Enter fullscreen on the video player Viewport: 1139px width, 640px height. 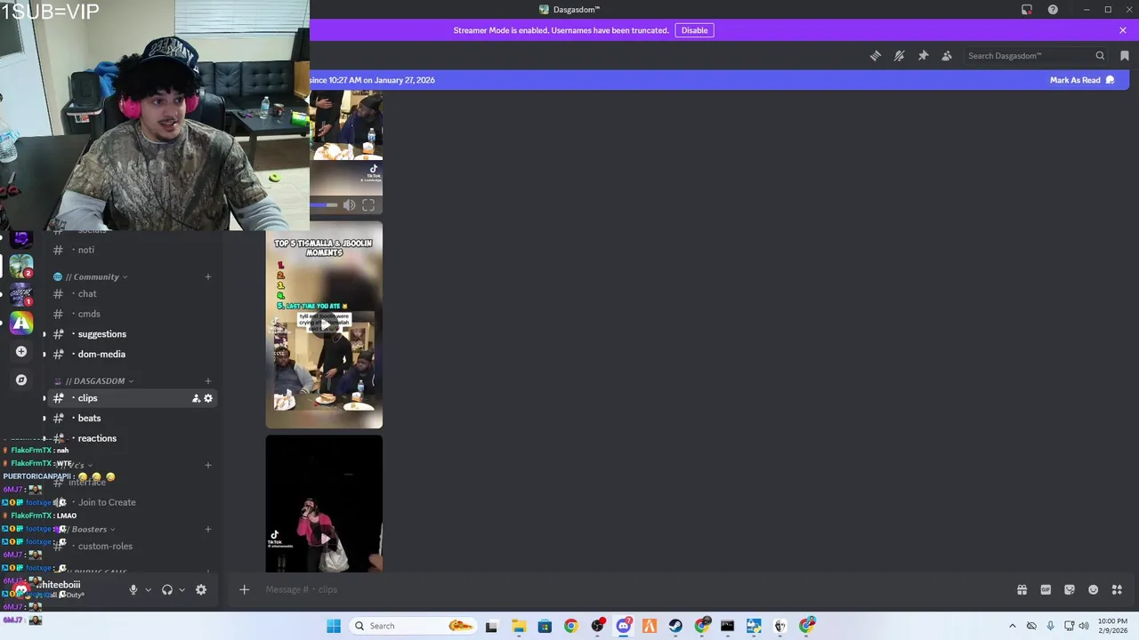point(368,205)
